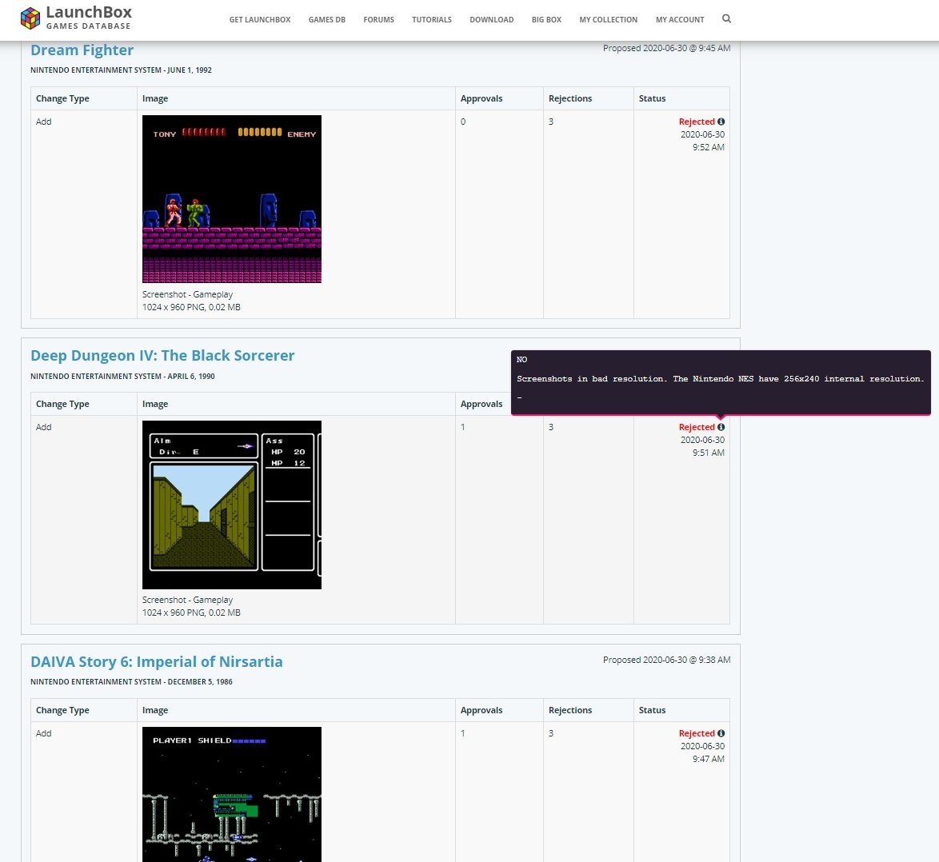Image resolution: width=939 pixels, height=862 pixels.
Task: Click the Deep Dungeon IV 'Screenshot - Gameplay' caption
Action: 187,600
